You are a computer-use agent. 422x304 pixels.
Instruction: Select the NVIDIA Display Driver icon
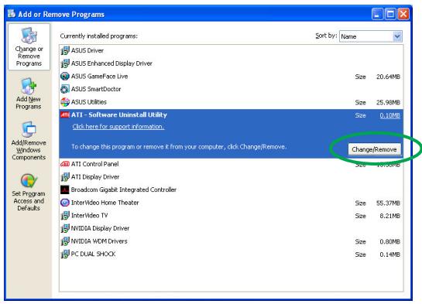click(x=65, y=228)
